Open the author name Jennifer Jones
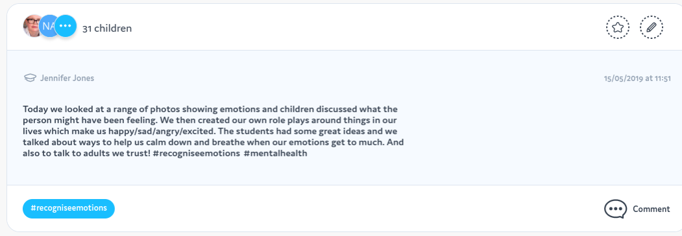Image resolution: width=682 pixels, height=236 pixels. pyautogui.click(x=67, y=78)
